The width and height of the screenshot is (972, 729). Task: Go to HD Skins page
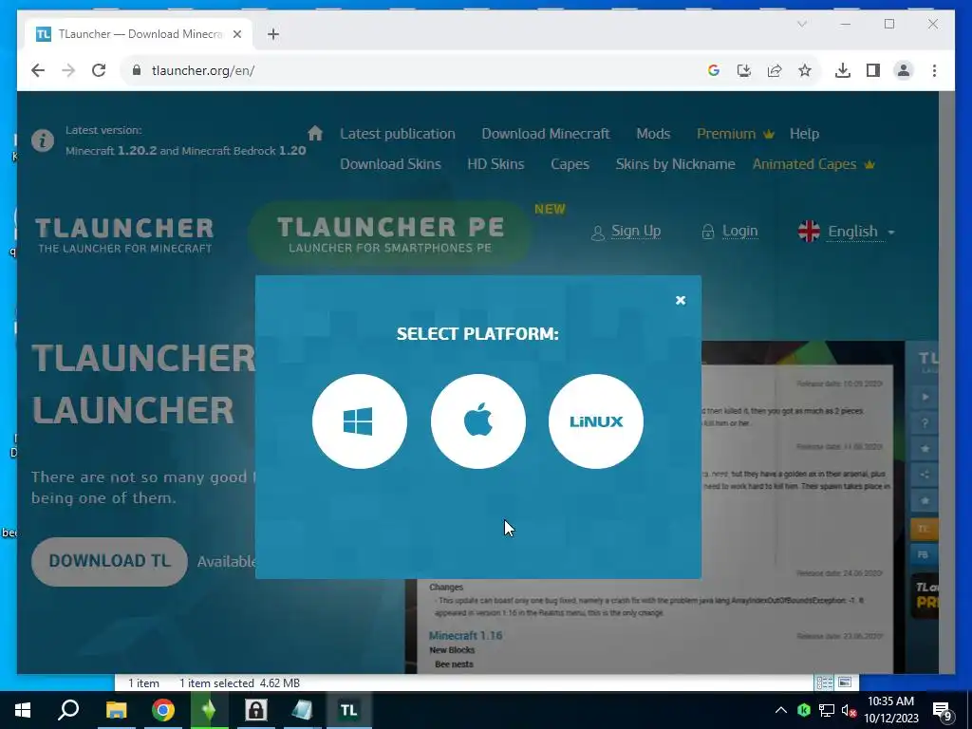point(495,164)
